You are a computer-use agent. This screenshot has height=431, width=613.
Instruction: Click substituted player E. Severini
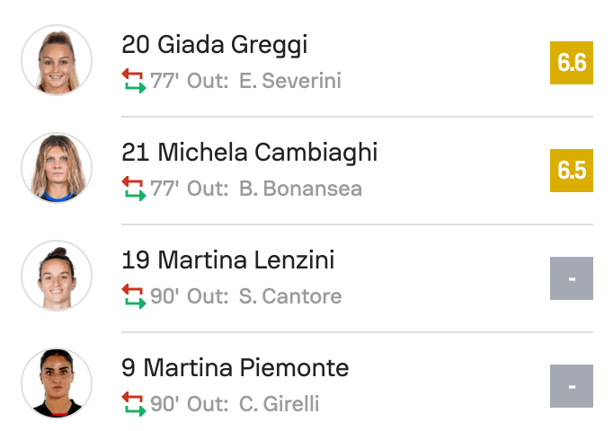[290, 82]
